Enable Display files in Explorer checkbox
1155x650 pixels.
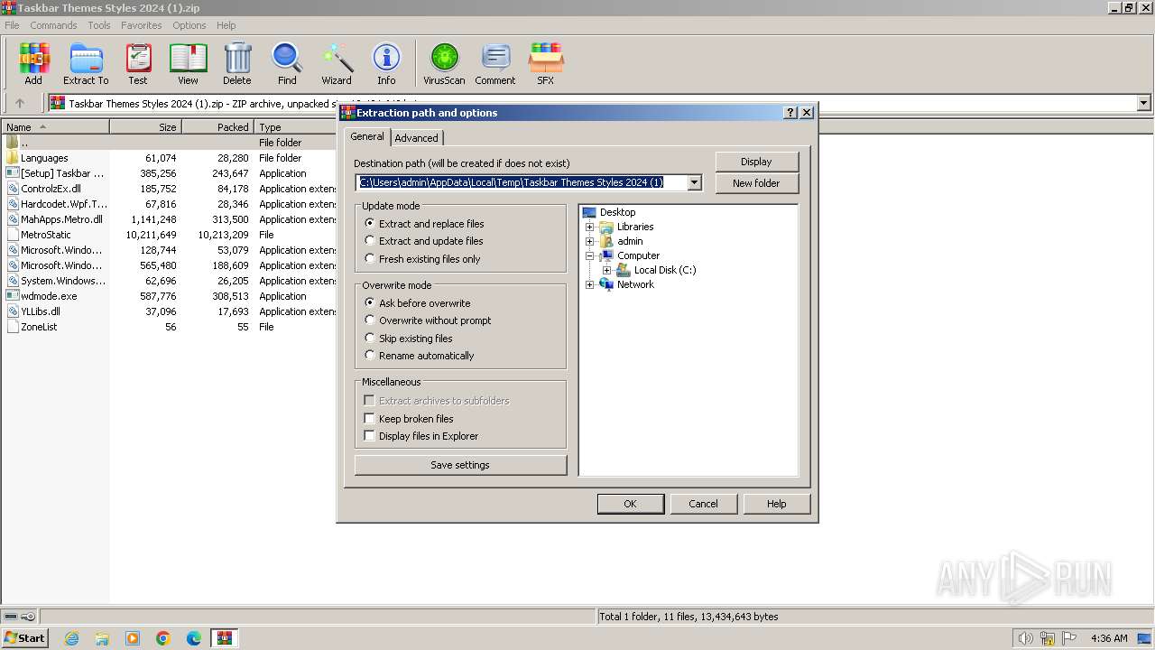[x=369, y=436]
